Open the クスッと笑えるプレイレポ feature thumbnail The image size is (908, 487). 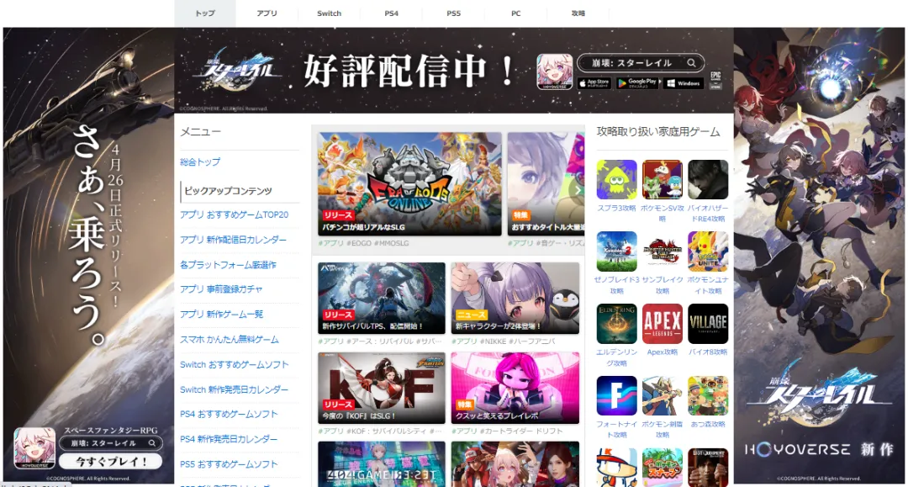pos(515,388)
